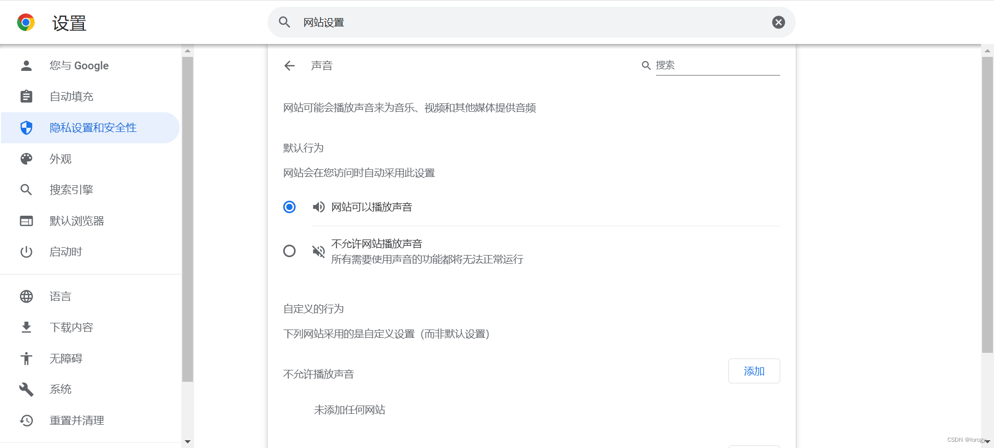Image resolution: width=994 pixels, height=448 pixels.
Task: Click the power icon beside 启动时
Action: 26,252
